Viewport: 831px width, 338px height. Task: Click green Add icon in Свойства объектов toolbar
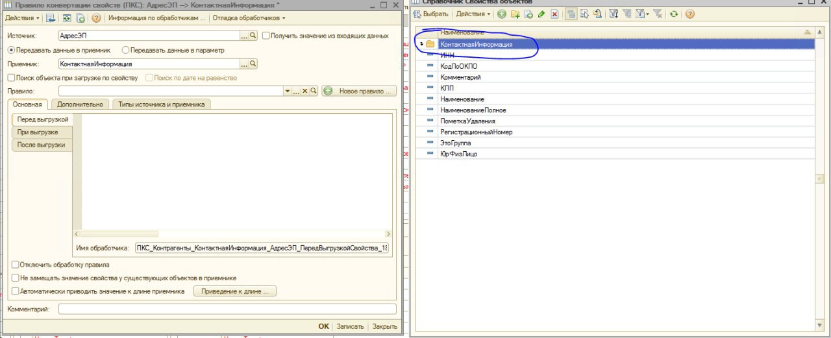502,14
